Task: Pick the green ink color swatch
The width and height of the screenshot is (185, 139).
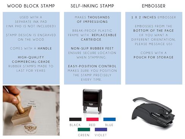Action: click(x=84, y=130)
